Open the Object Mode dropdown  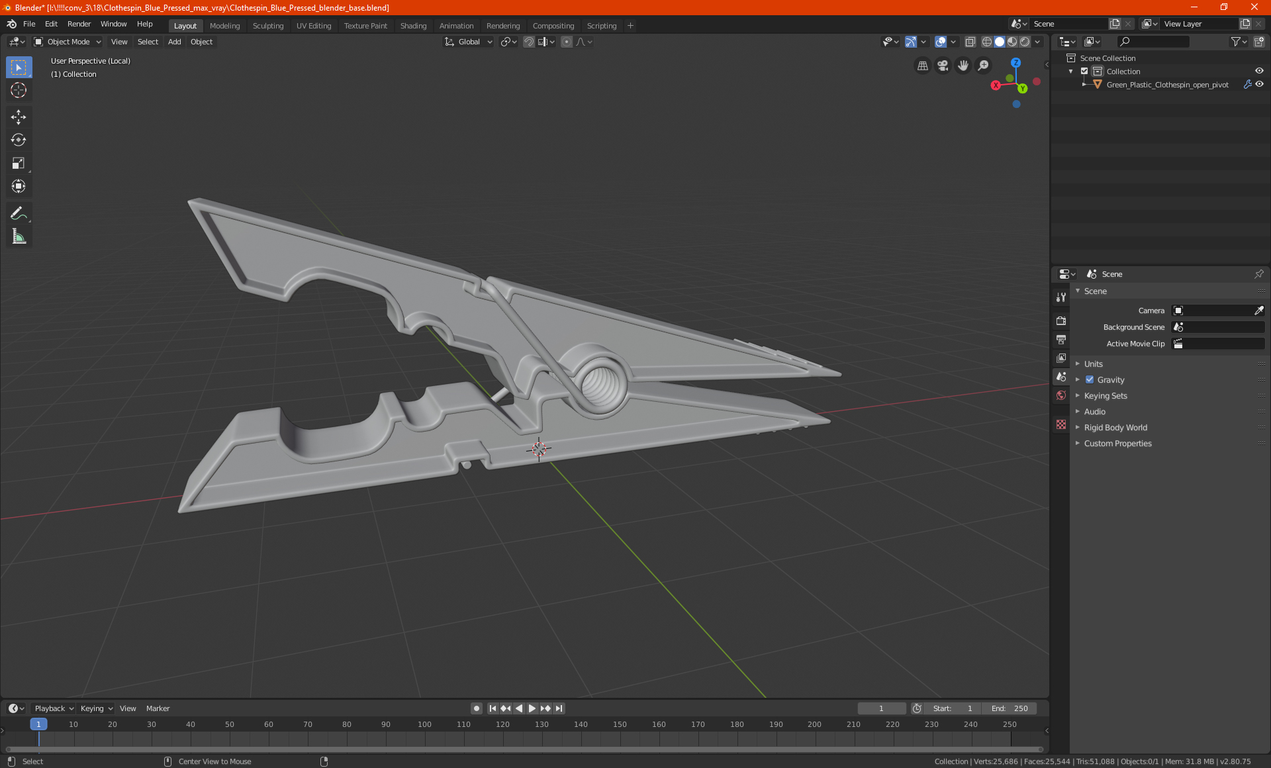(68, 42)
